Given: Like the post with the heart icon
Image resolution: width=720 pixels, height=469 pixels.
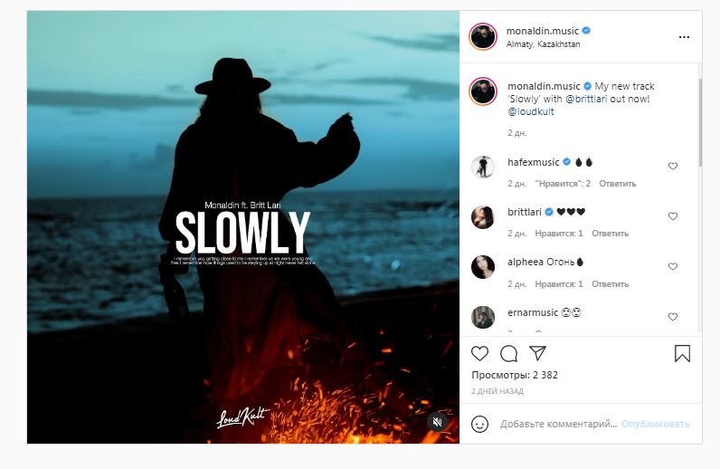Looking at the screenshot, I should click(x=480, y=353).
